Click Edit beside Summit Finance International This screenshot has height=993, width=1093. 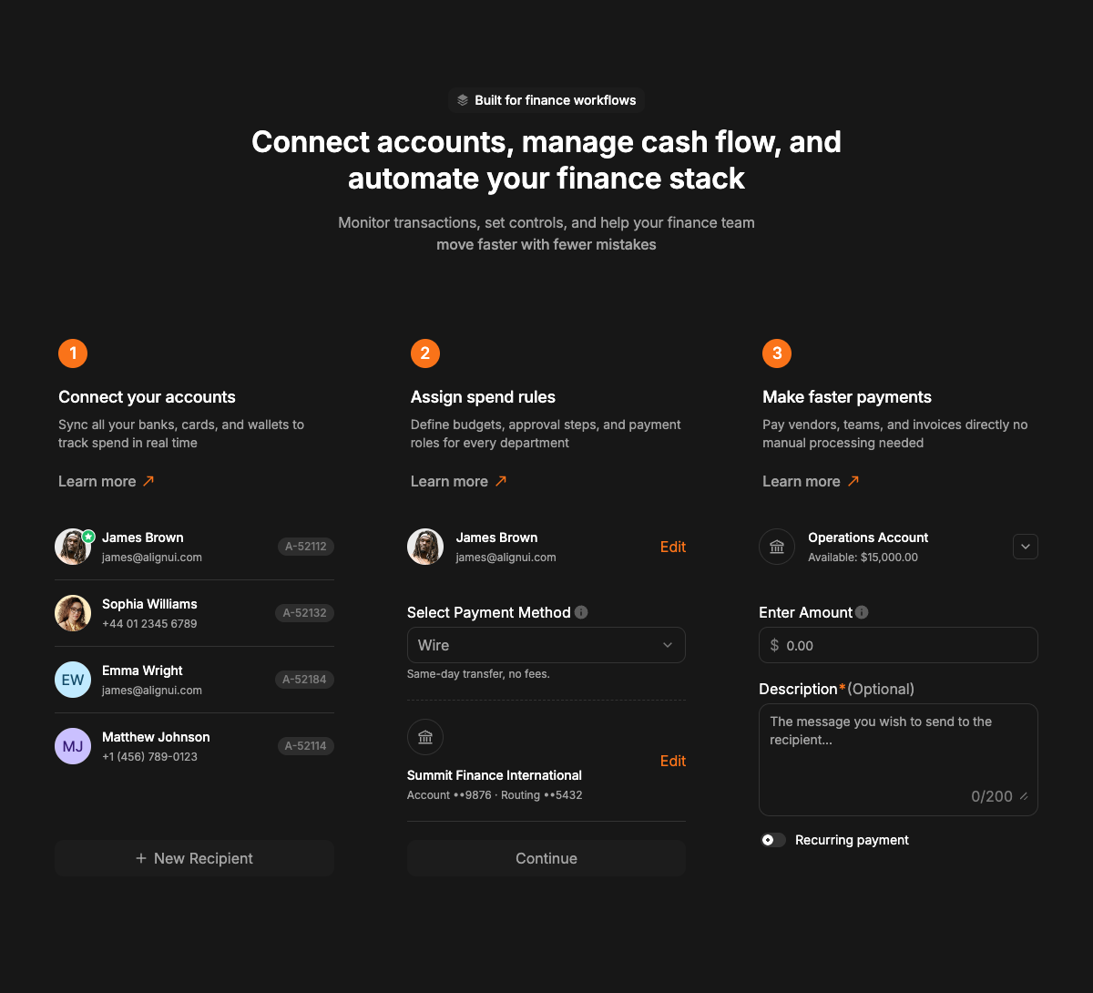click(673, 761)
